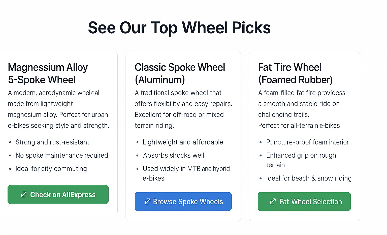
Task: Select the Magnesium Alloy 5-Spoke Wheel title
Action: tap(48, 73)
